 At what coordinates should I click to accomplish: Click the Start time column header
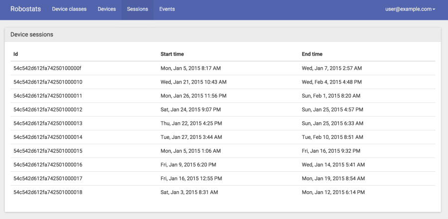172,54
